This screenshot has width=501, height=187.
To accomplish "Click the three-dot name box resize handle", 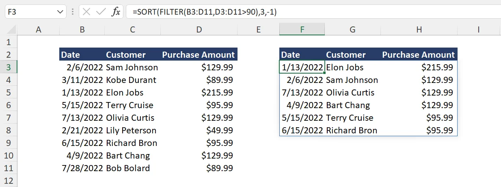I will (72, 12).
